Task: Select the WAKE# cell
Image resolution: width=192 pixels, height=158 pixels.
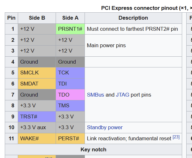Action: [37, 138]
